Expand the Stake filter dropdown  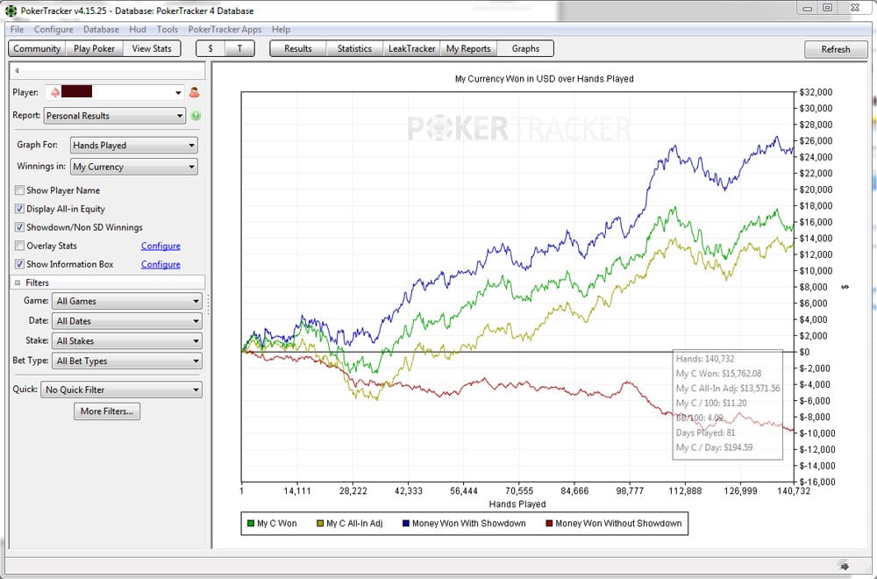click(127, 340)
